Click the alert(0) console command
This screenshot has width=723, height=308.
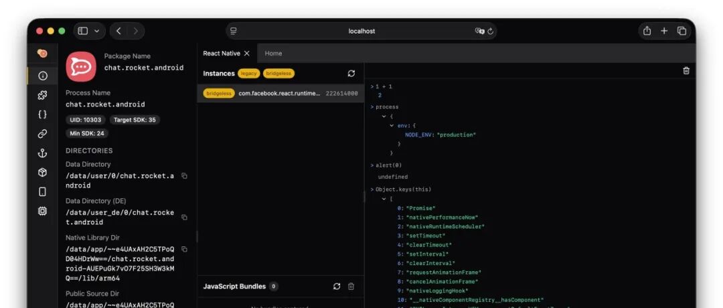(x=388, y=165)
